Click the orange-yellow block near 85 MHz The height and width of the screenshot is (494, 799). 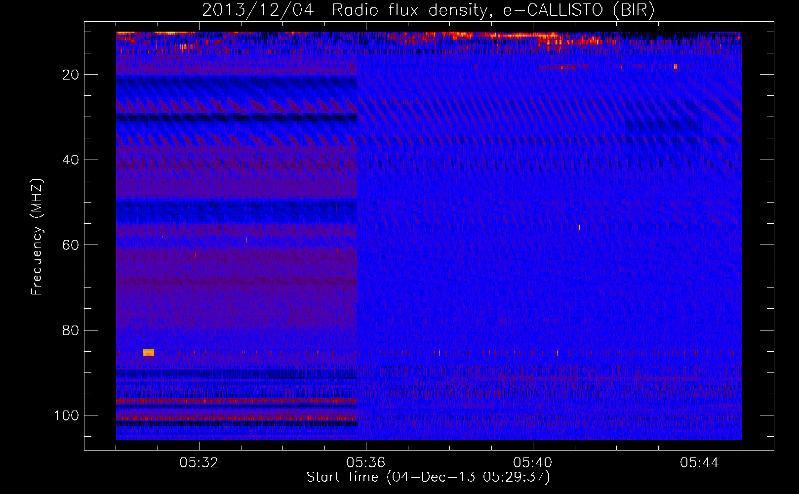(149, 352)
